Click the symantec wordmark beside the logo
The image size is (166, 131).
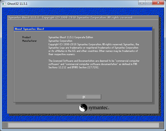pyautogui.click(x=99, y=108)
